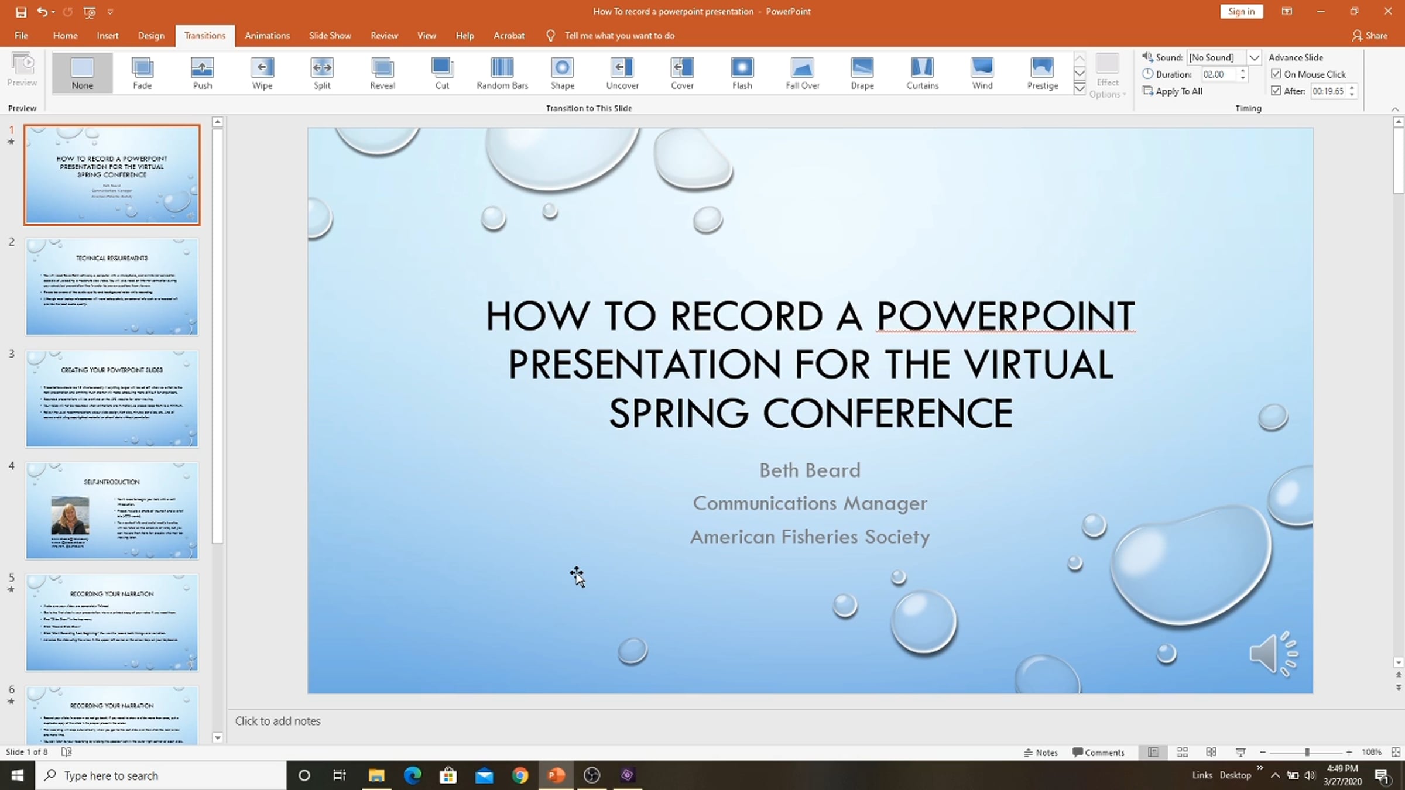Open Reading View from status bar

(1211, 752)
